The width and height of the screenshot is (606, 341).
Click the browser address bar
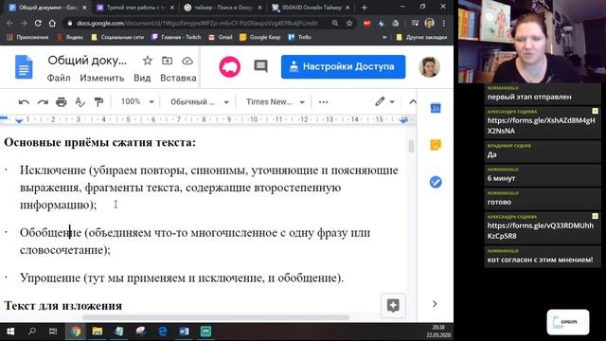(x=197, y=23)
